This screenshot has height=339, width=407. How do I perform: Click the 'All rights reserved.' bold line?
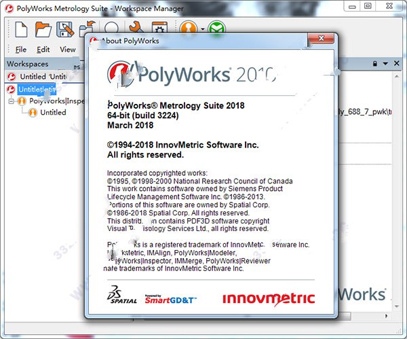(x=145, y=155)
